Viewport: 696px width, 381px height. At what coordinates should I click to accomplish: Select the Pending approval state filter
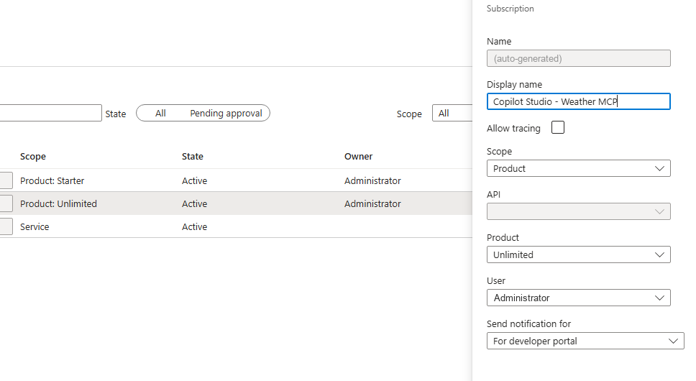pyautogui.click(x=226, y=113)
